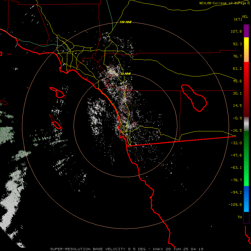Click the KNKX station identifier in the caption
251x251 pixels.
coord(158,249)
